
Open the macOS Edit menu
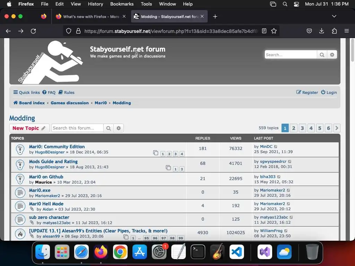(60, 4)
